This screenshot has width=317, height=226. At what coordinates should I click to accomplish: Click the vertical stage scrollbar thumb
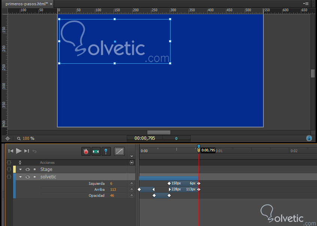click(x=313, y=73)
